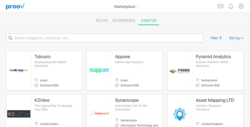Click the Asset Mapping LTD logo

[180, 114]
